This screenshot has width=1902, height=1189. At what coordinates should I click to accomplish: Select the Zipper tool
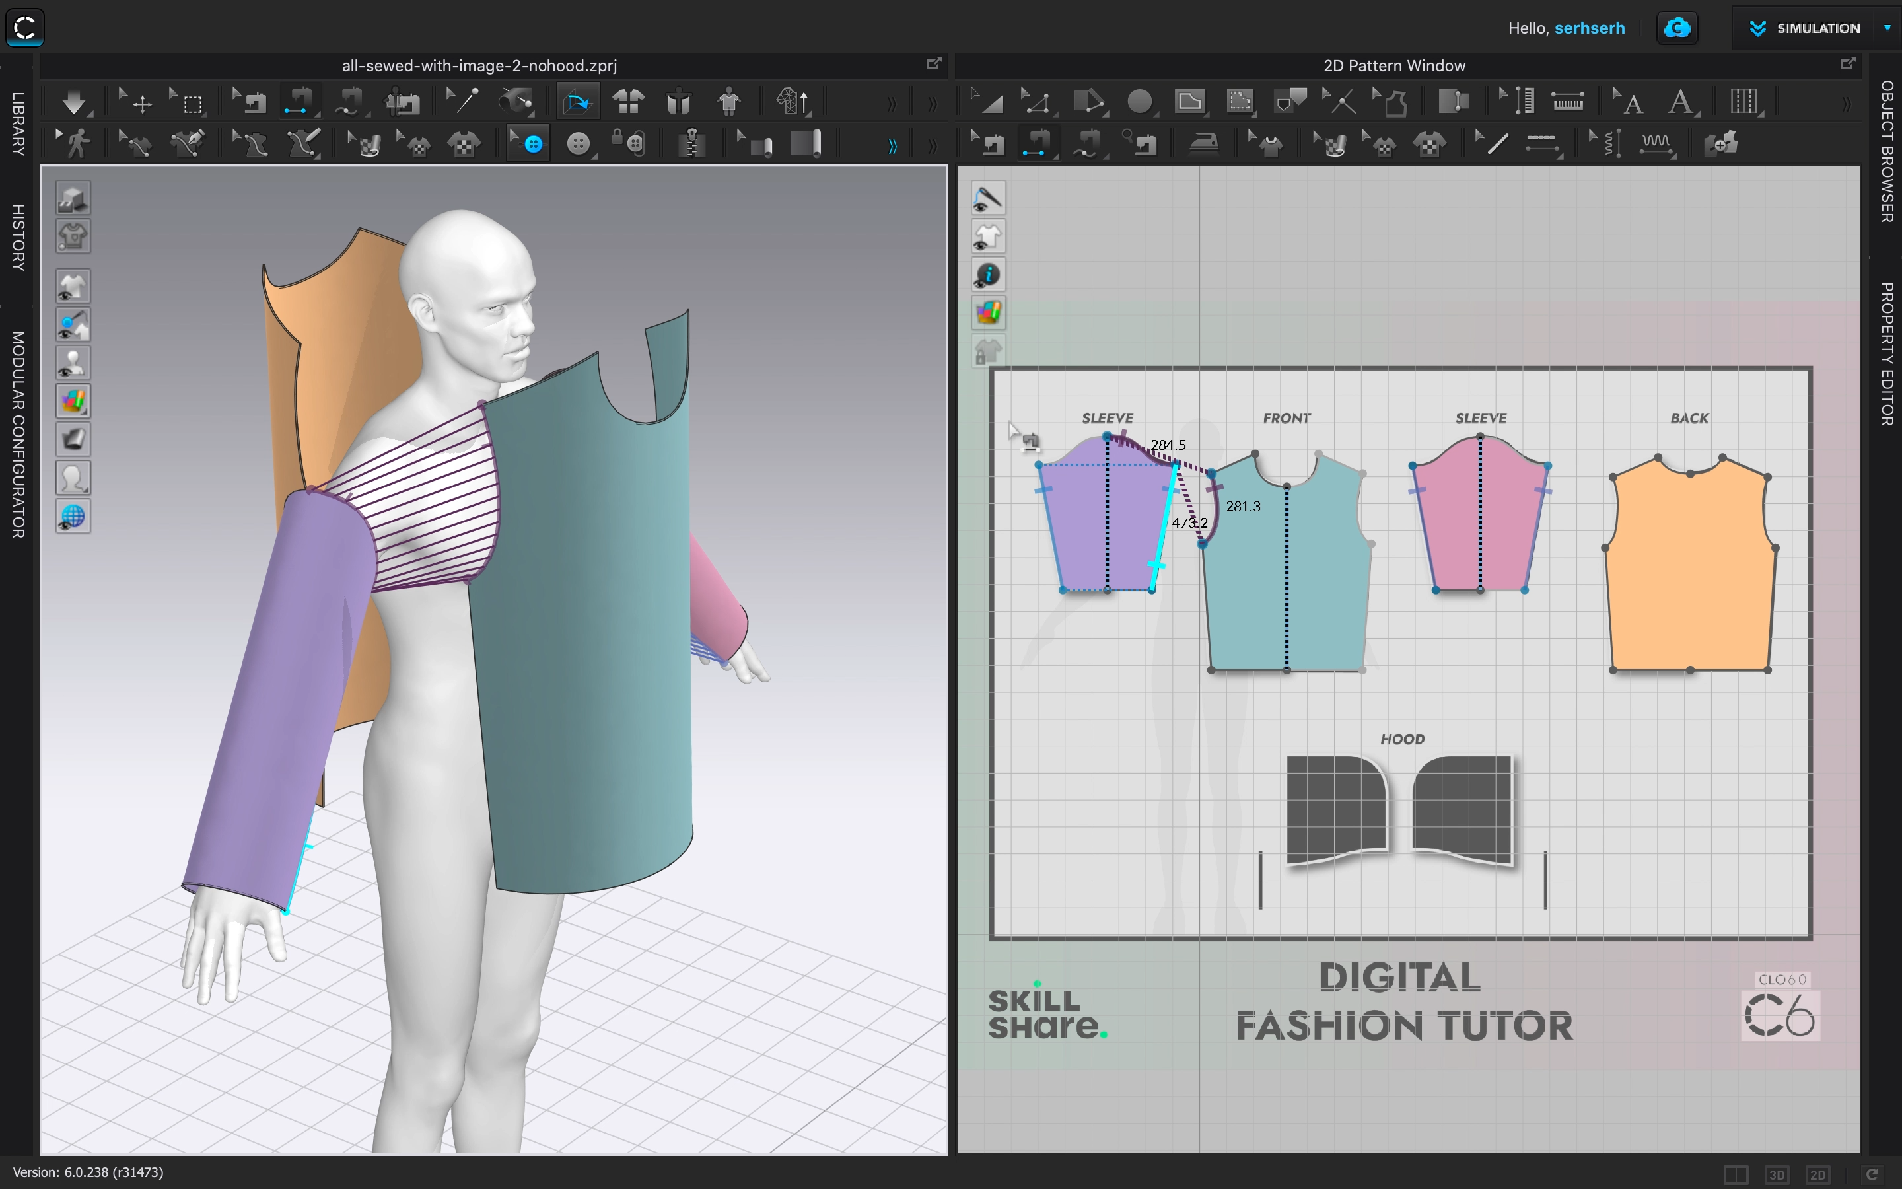pos(691,143)
